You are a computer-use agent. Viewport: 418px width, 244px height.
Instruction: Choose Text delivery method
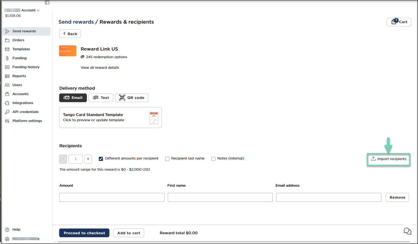coord(101,98)
